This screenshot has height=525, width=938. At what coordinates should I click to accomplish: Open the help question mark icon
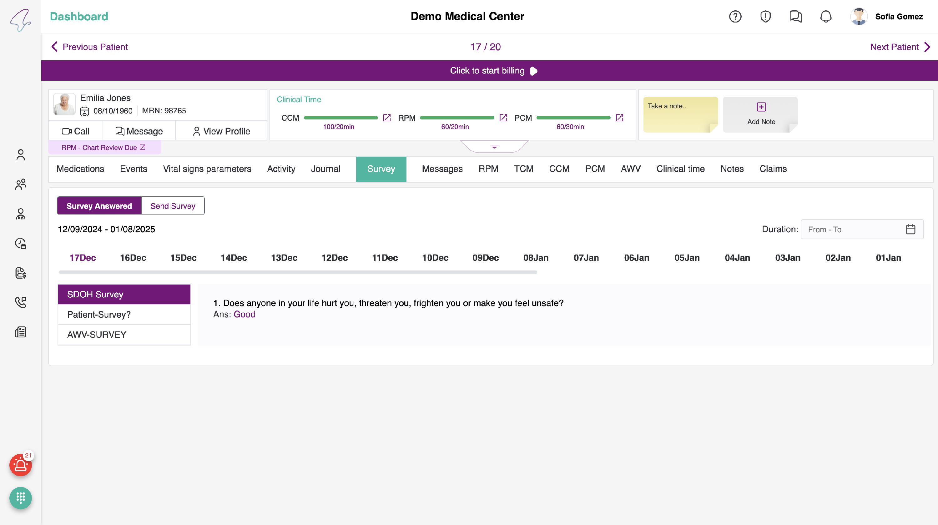[735, 16]
